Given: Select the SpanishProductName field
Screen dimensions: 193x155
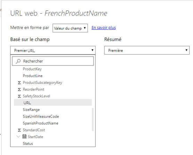Looking at the screenshot, I should click(40, 123).
